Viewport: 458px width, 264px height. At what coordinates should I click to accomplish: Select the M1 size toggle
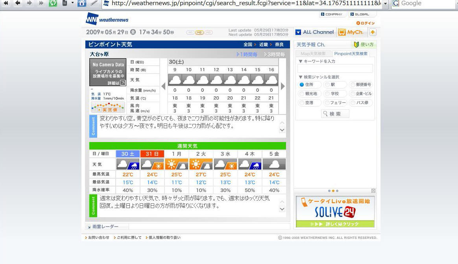190,32
